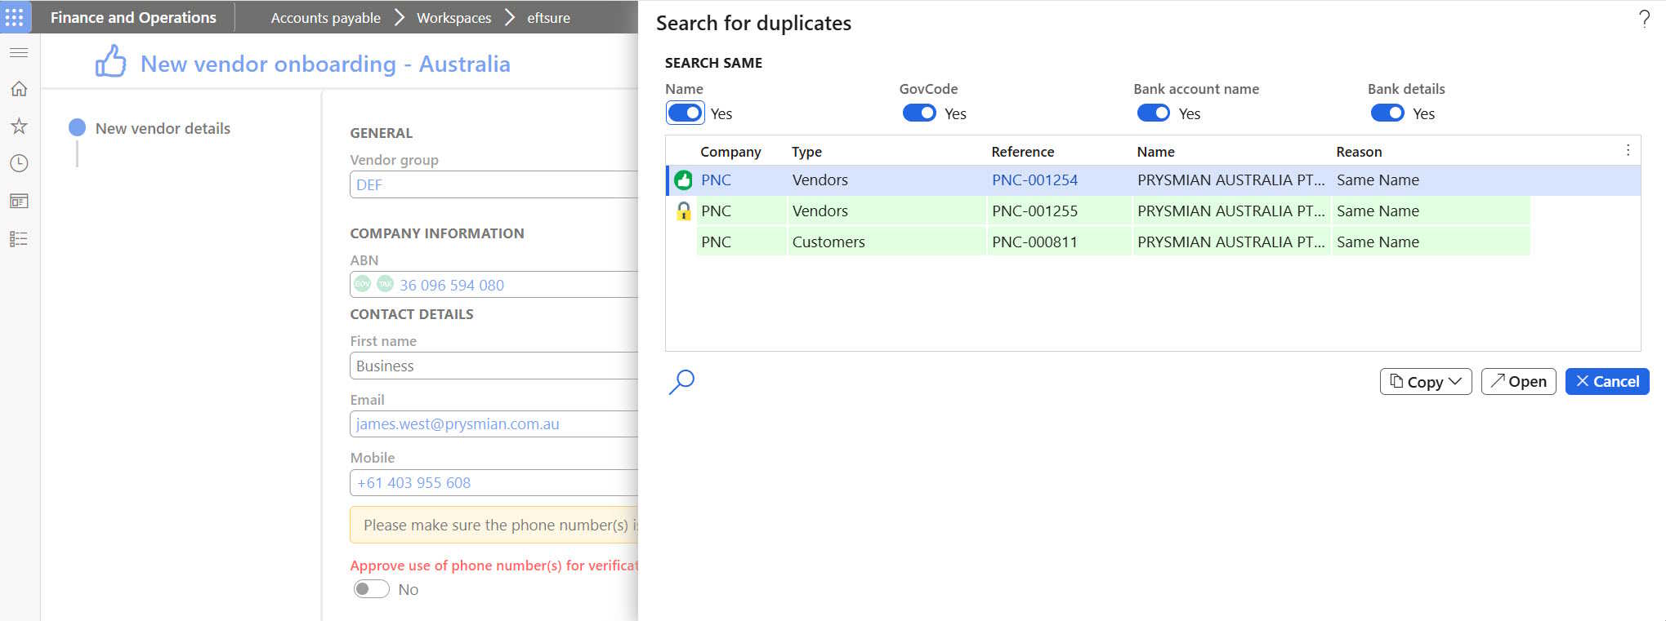Open the PNC-001254 reference link
This screenshot has width=1666, height=621.
coord(1034,180)
